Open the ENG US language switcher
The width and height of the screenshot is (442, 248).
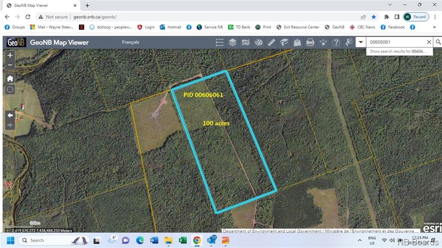click(372, 240)
